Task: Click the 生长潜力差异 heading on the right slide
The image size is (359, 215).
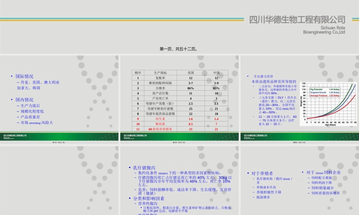Action: (263, 76)
